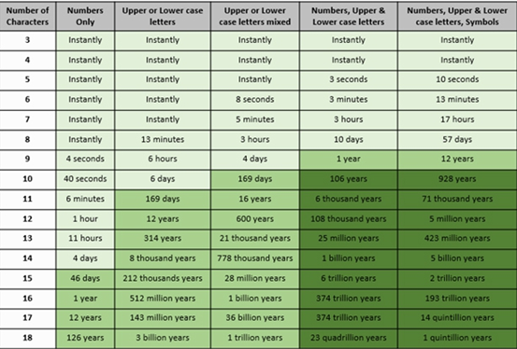Click the 'Upper or Lower case letters' header

click(x=163, y=16)
